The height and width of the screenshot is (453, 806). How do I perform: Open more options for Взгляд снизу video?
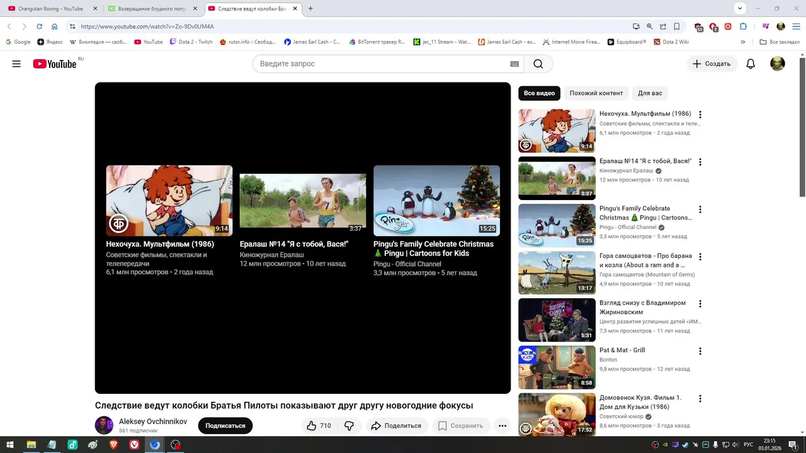[700, 303]
